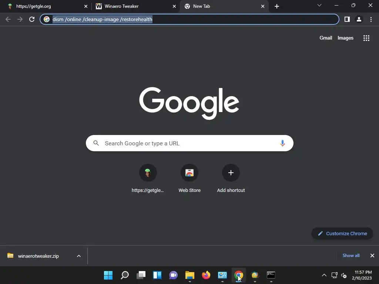Open Task View on the taskbar
This screenshot has height=284, width=379.
coord(141,275)
